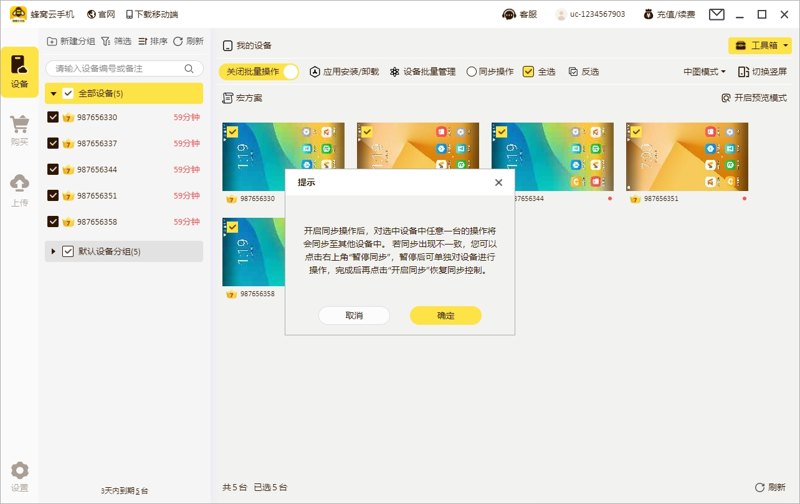Open the message envelope icon
The height and width of the screenshot is (504, 800).
click(x=716, y=13)
